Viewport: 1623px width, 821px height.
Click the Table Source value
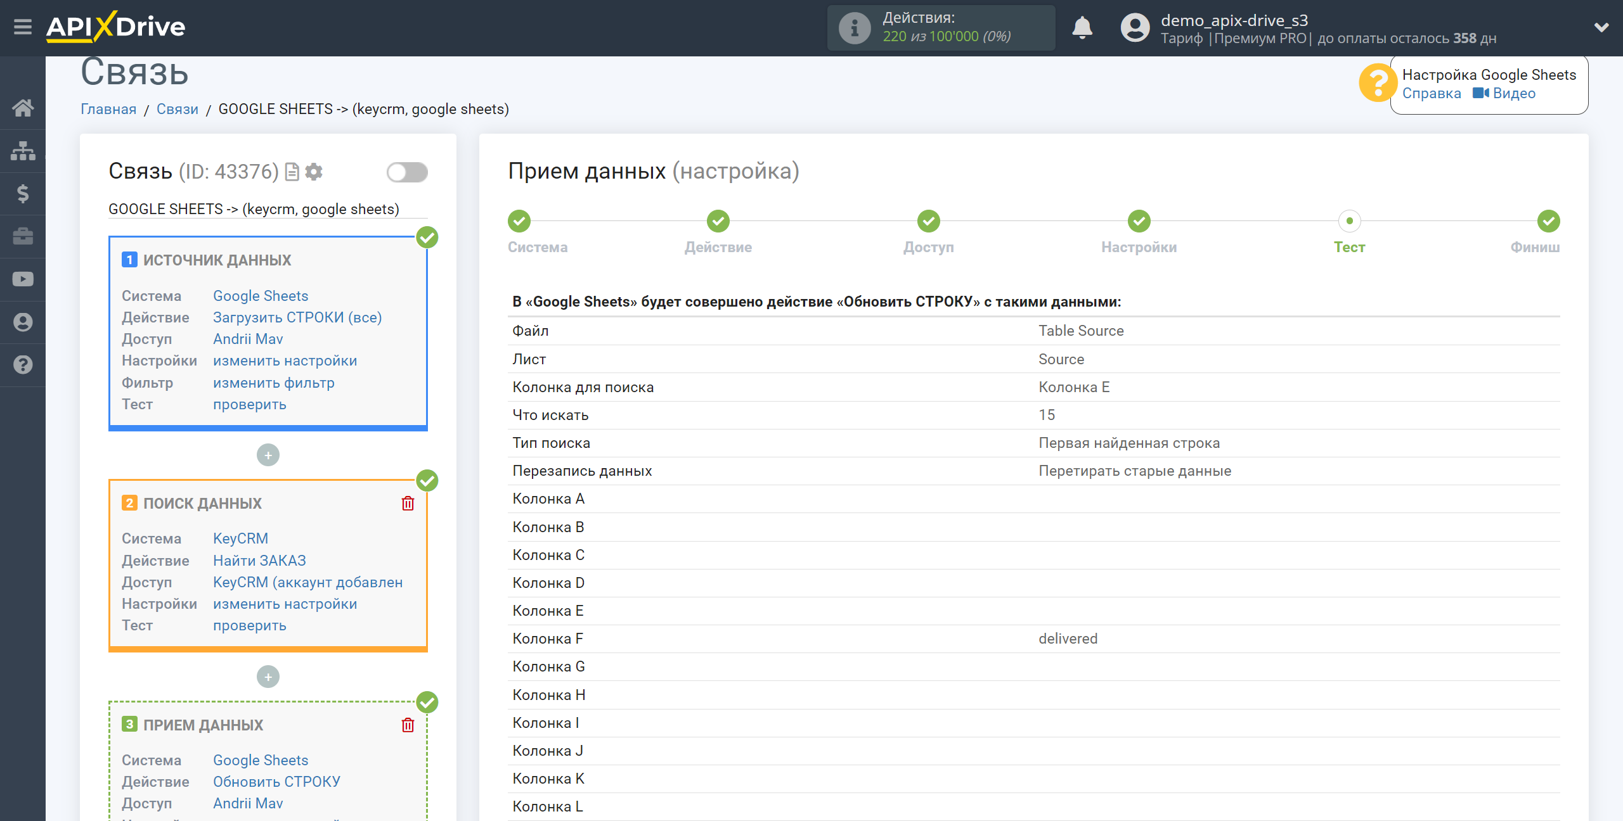(x=1081, y=331)
